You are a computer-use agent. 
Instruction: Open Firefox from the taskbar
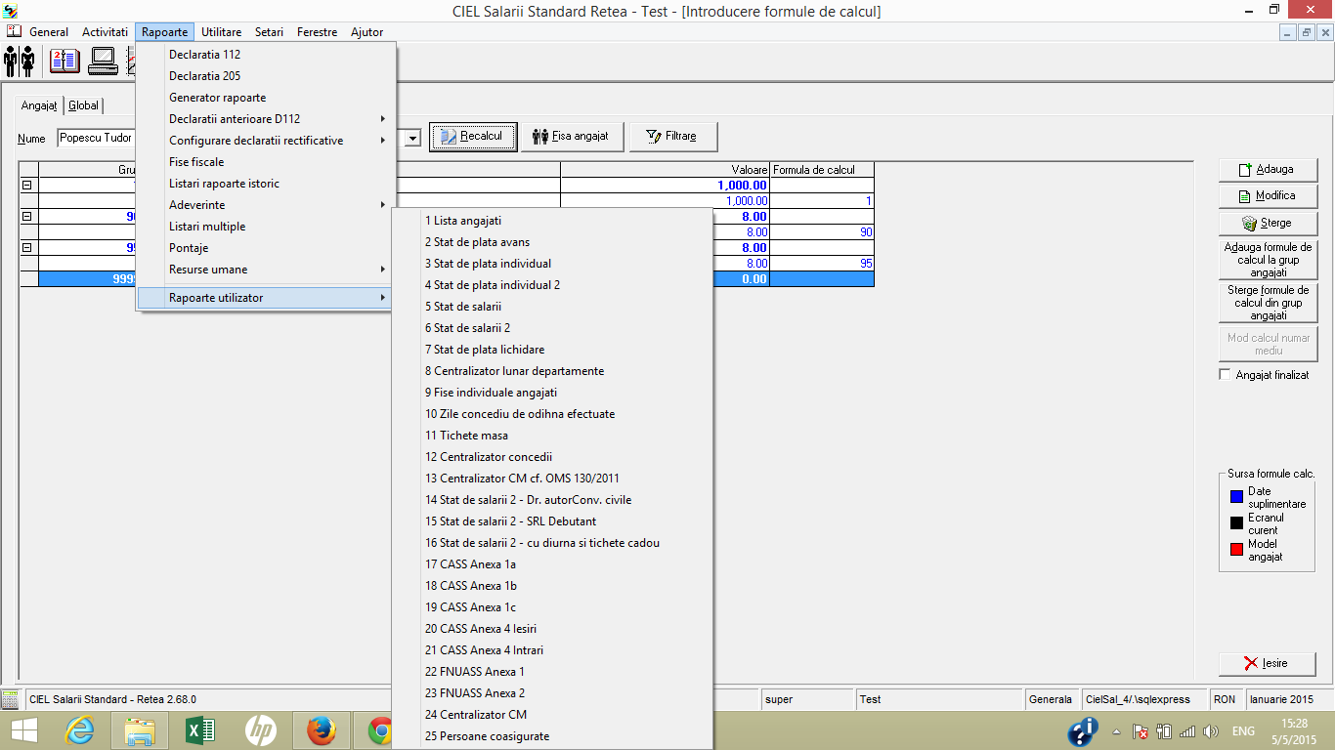(321, 729)
